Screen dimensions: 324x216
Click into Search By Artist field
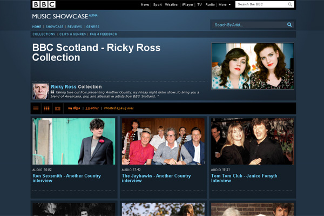(247, 25)
